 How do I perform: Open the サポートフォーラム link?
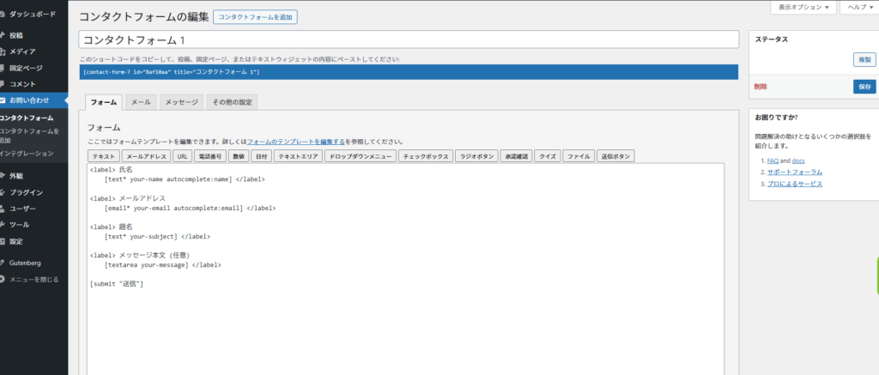click(788, 172)
